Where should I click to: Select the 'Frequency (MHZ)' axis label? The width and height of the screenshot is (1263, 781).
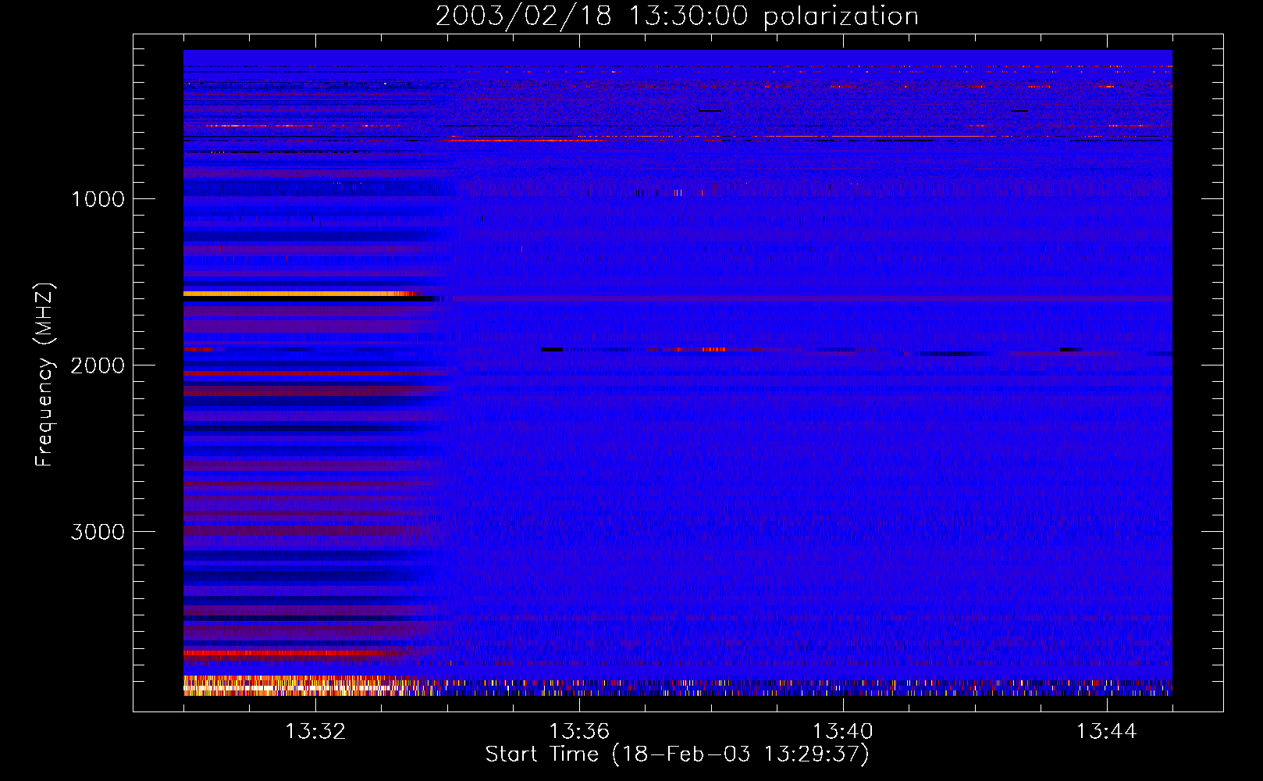point(44,375)
